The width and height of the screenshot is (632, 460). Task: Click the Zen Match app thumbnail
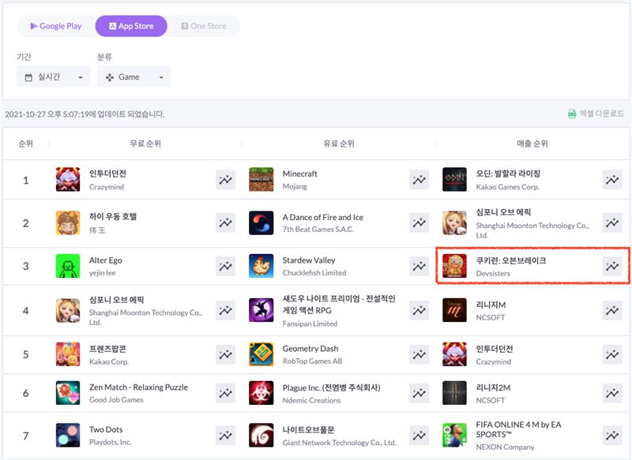(68, 393)
